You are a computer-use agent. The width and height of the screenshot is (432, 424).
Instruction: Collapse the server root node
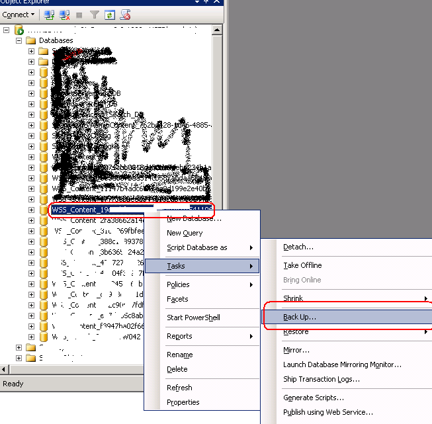click(7, 30)
